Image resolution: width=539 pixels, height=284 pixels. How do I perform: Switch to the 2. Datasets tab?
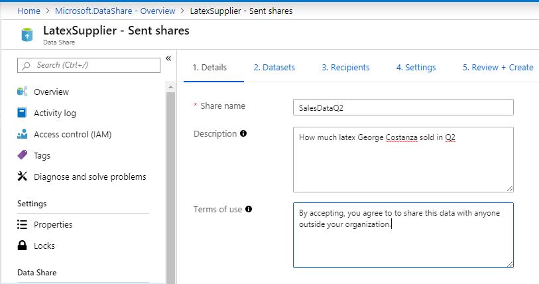tap(274, 68)
